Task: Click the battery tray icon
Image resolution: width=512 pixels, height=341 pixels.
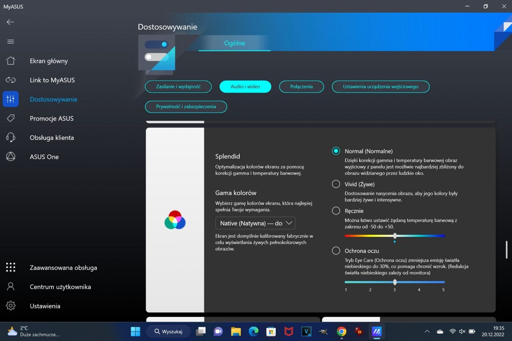Action: coord(472,332)
